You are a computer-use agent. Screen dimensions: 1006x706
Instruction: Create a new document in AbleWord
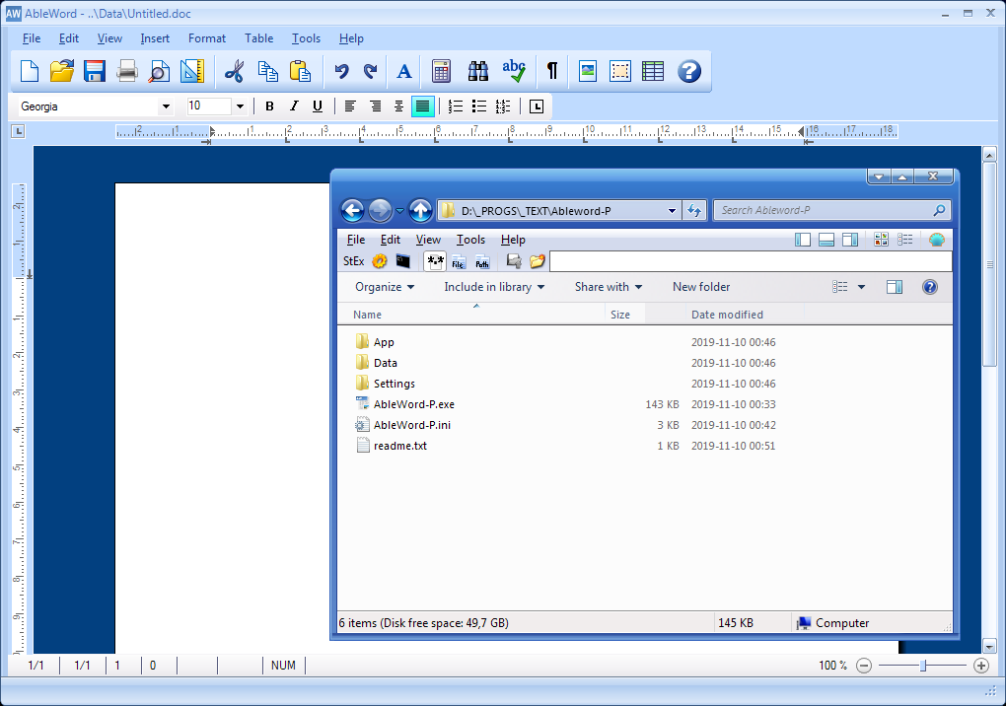30,71
